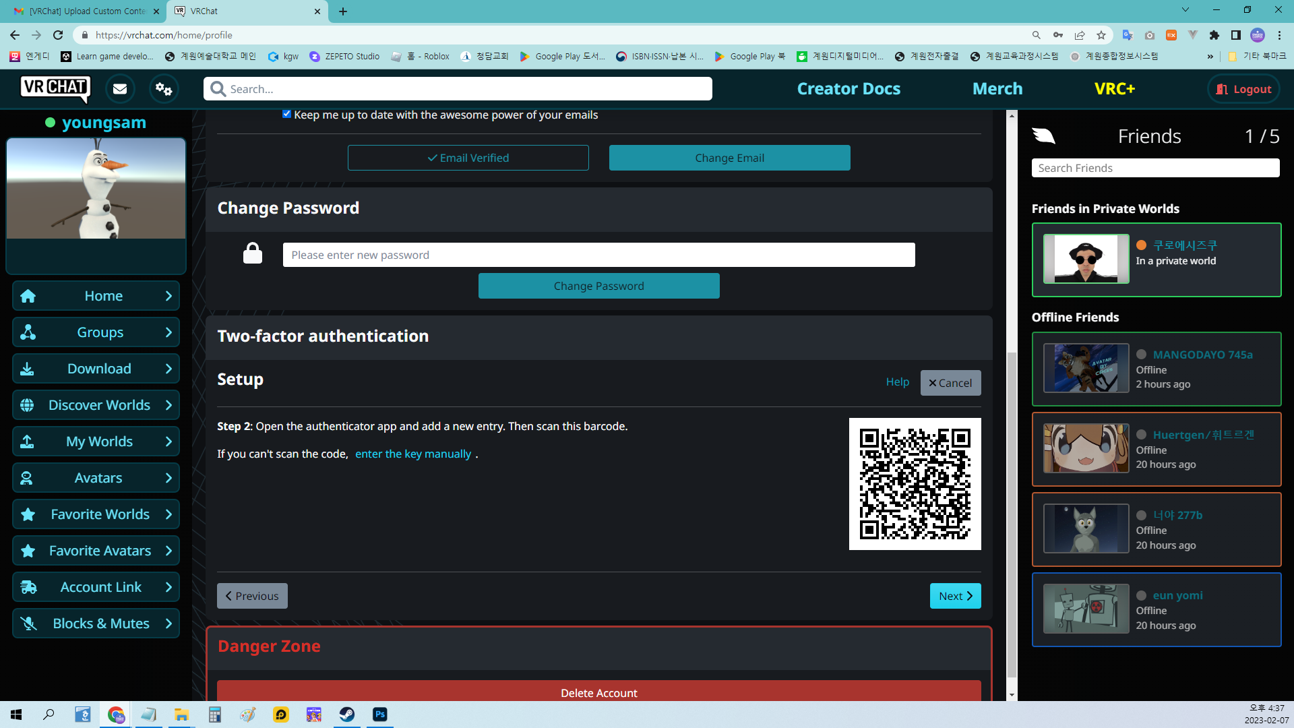
Task: Expand the Groups menu chevron
Action: coord(168,332)
